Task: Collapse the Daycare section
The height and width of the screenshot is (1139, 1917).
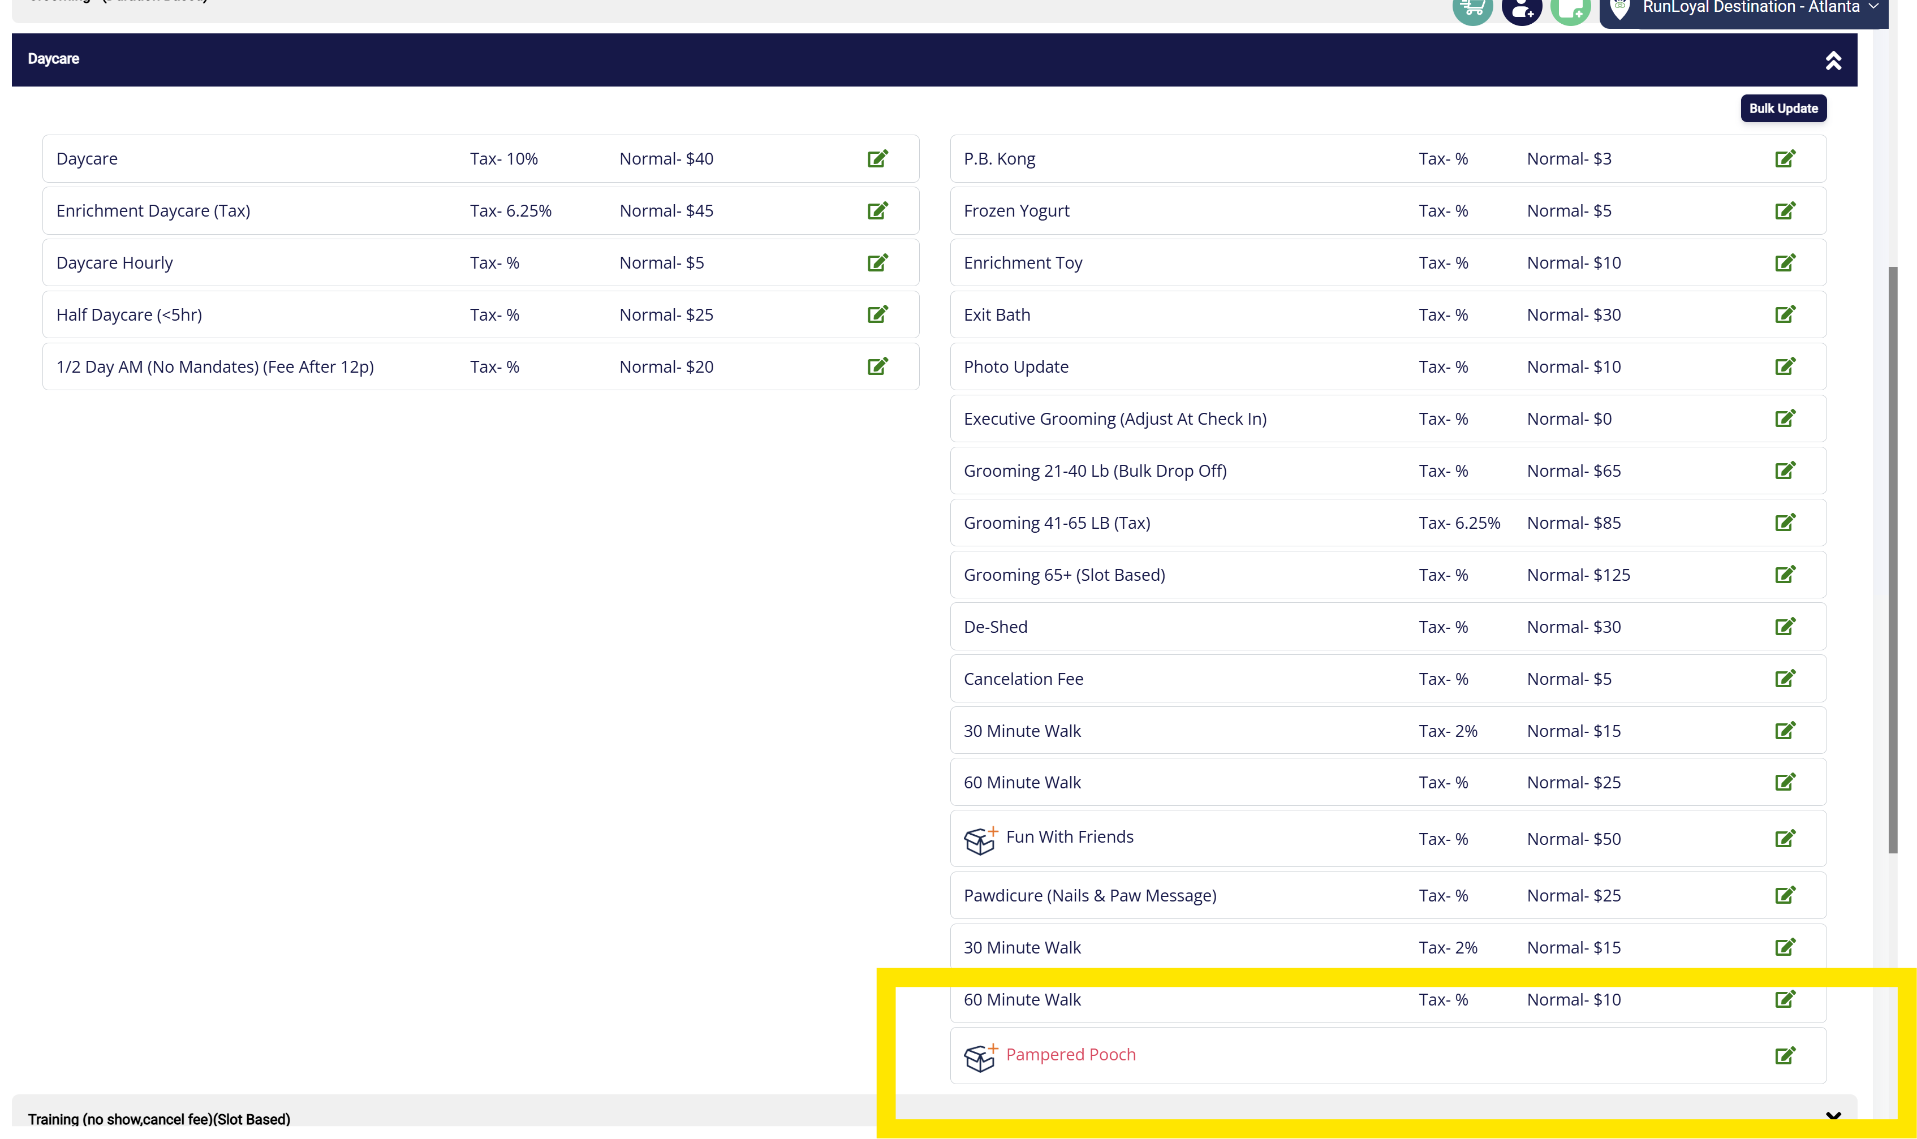Action: tap(1833, 60)
